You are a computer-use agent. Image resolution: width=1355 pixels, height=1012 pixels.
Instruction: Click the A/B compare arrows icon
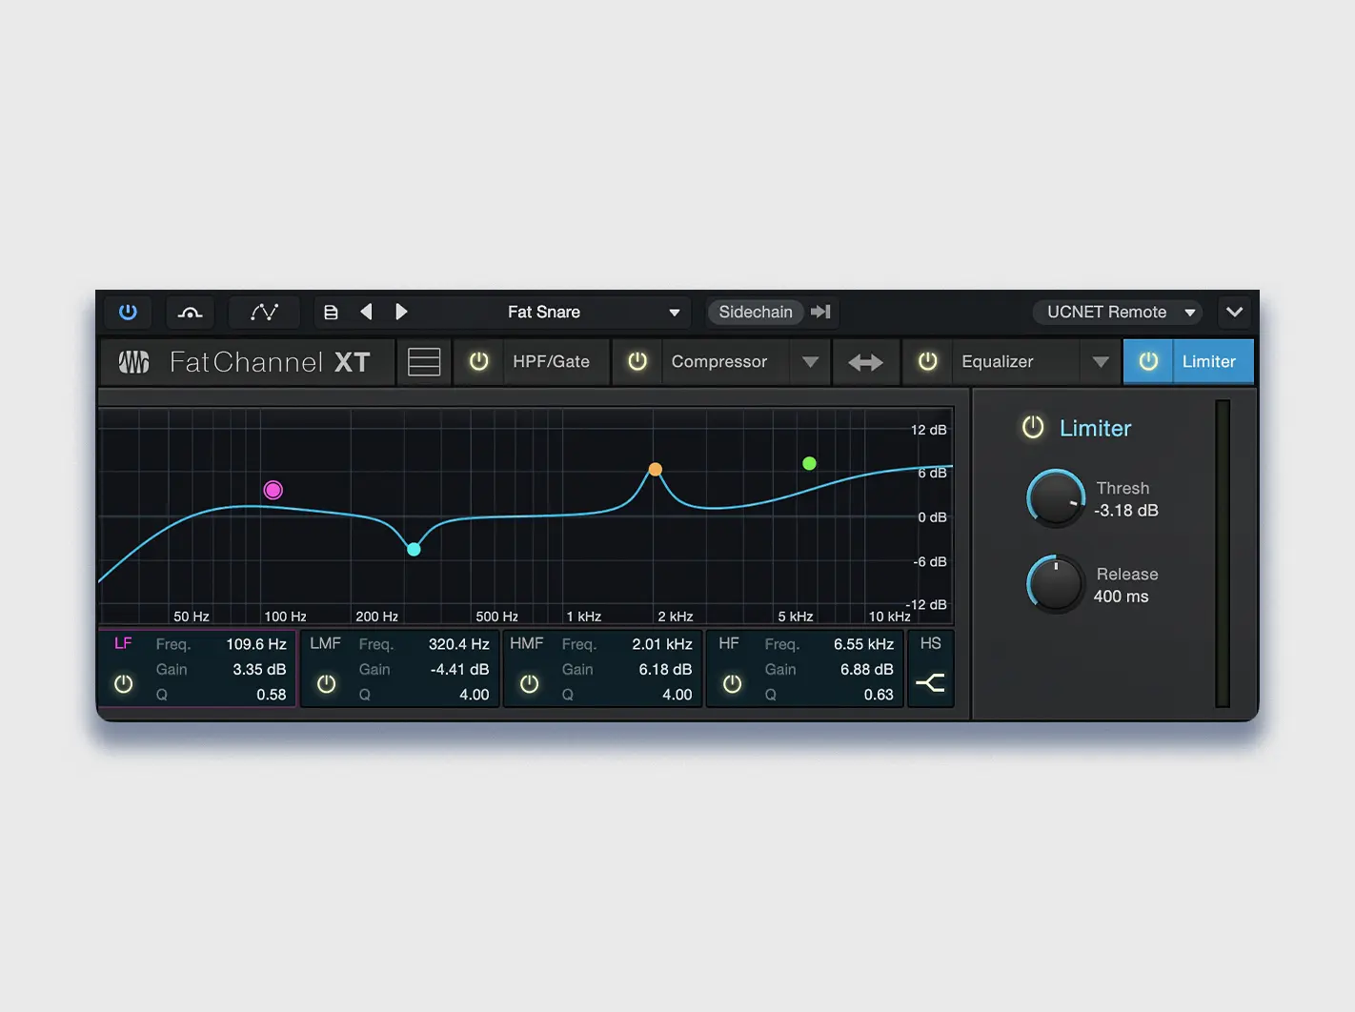click(x=865, y=361)
